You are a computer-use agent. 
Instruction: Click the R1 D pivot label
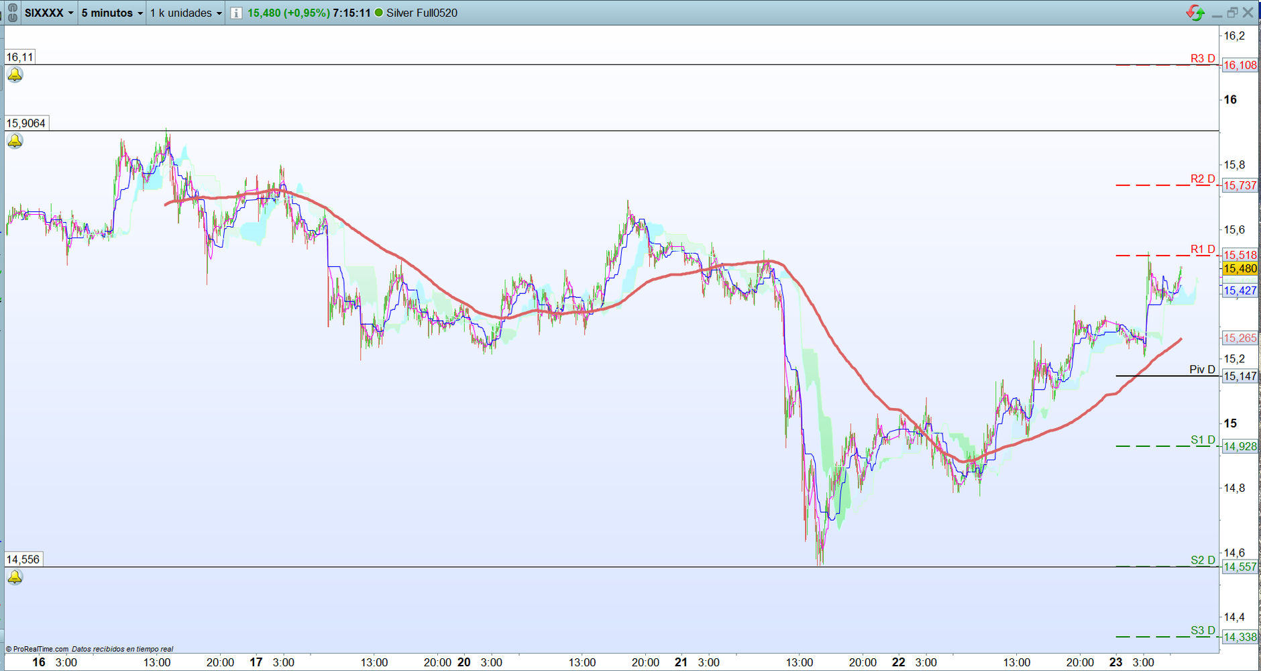click(x=1203, y=249)
